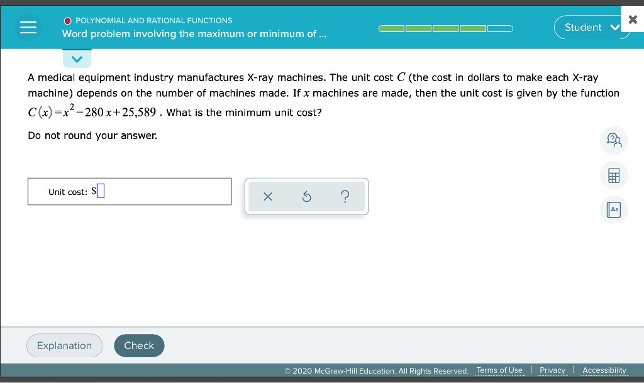The width and height of the screenshot is (644, 383).
Task: Click inside the Unit cost input field
Action: (102, 191)
